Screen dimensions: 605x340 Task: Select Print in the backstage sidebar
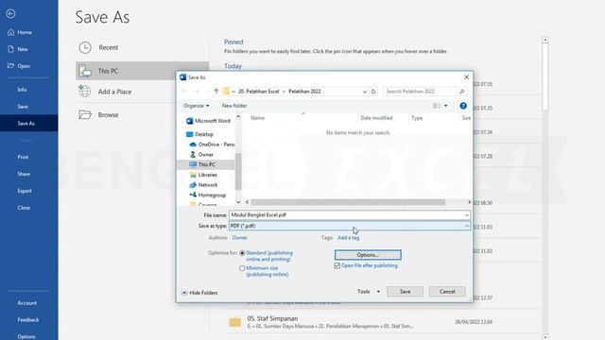23,157
